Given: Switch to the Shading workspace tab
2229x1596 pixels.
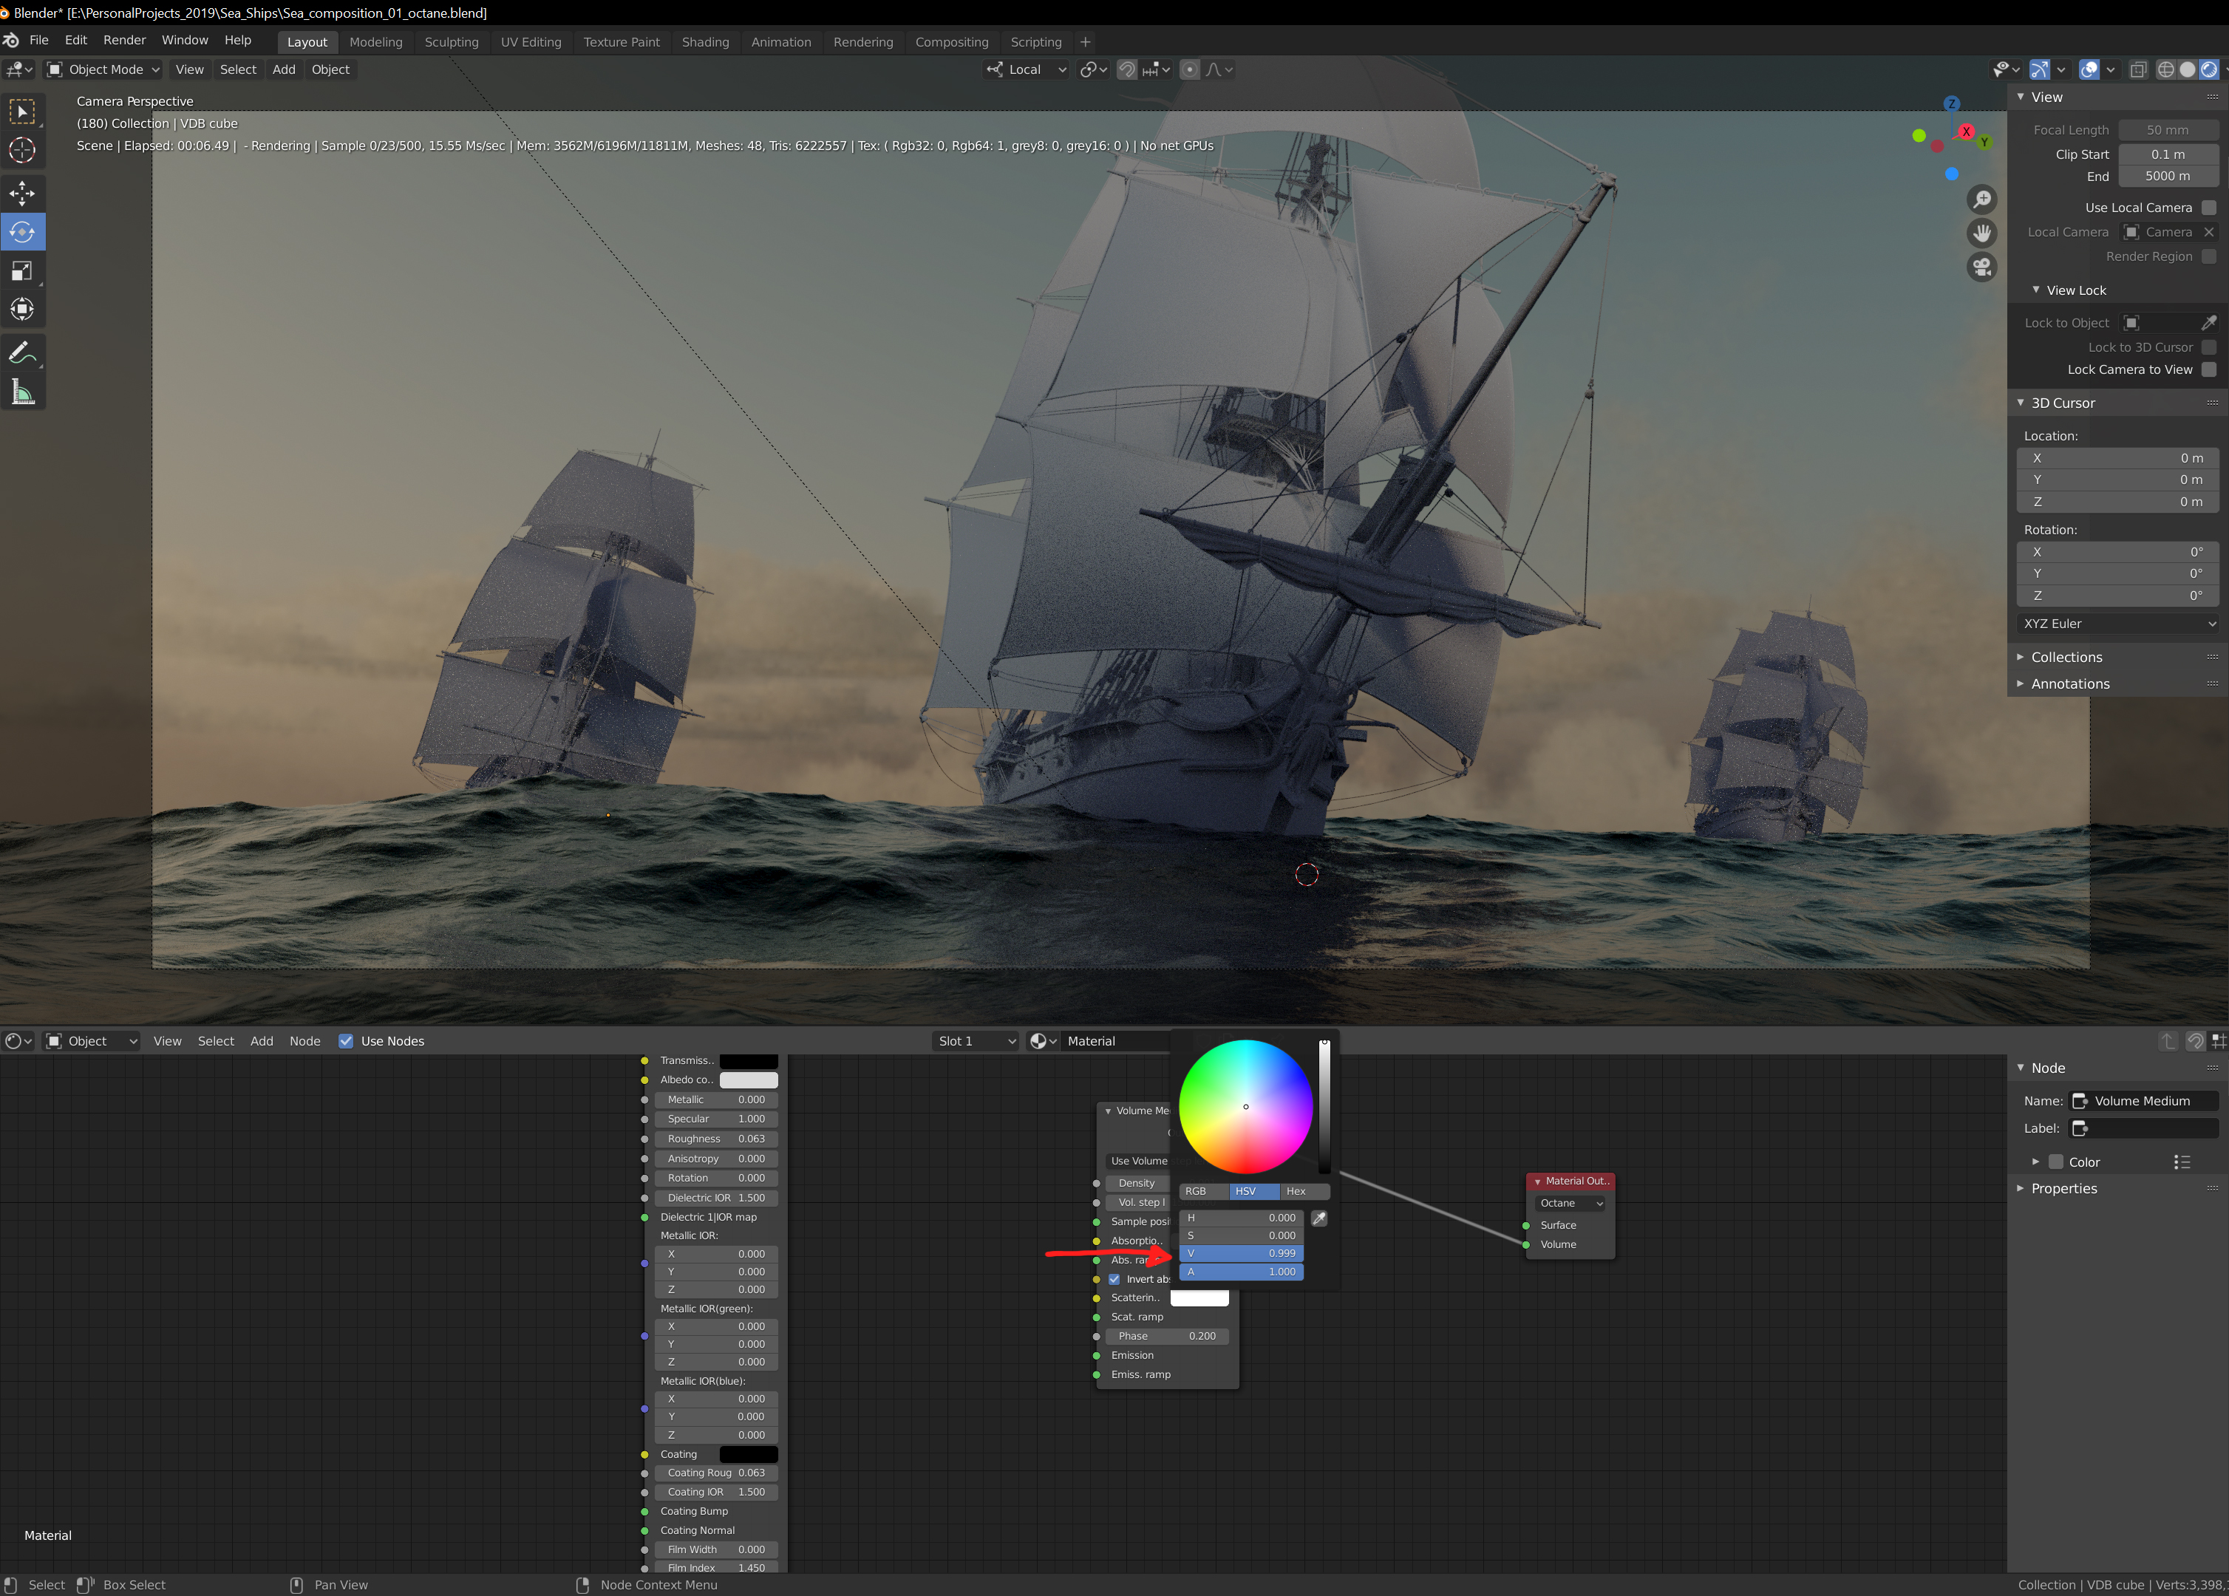Looking at the screenshot, I should click(704, 42).
